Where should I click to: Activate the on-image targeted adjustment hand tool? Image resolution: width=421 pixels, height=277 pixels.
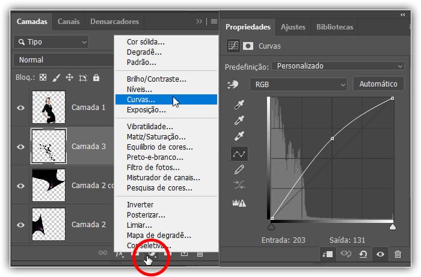pos(233,85)
